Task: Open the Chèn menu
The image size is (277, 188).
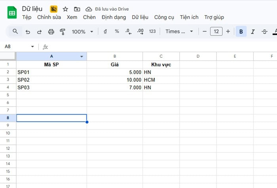Action: click(x=89, y=17)
